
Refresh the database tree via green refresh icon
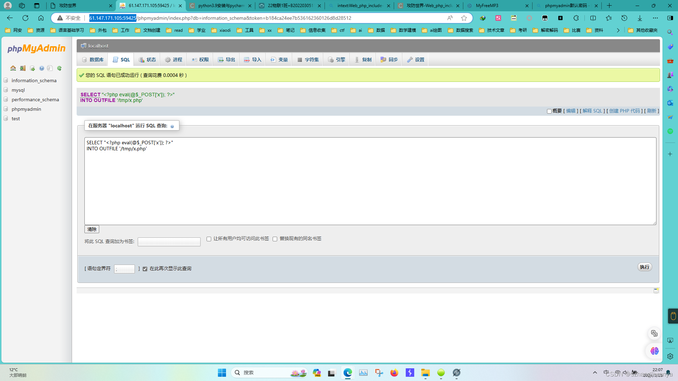(x=59, y=68)
